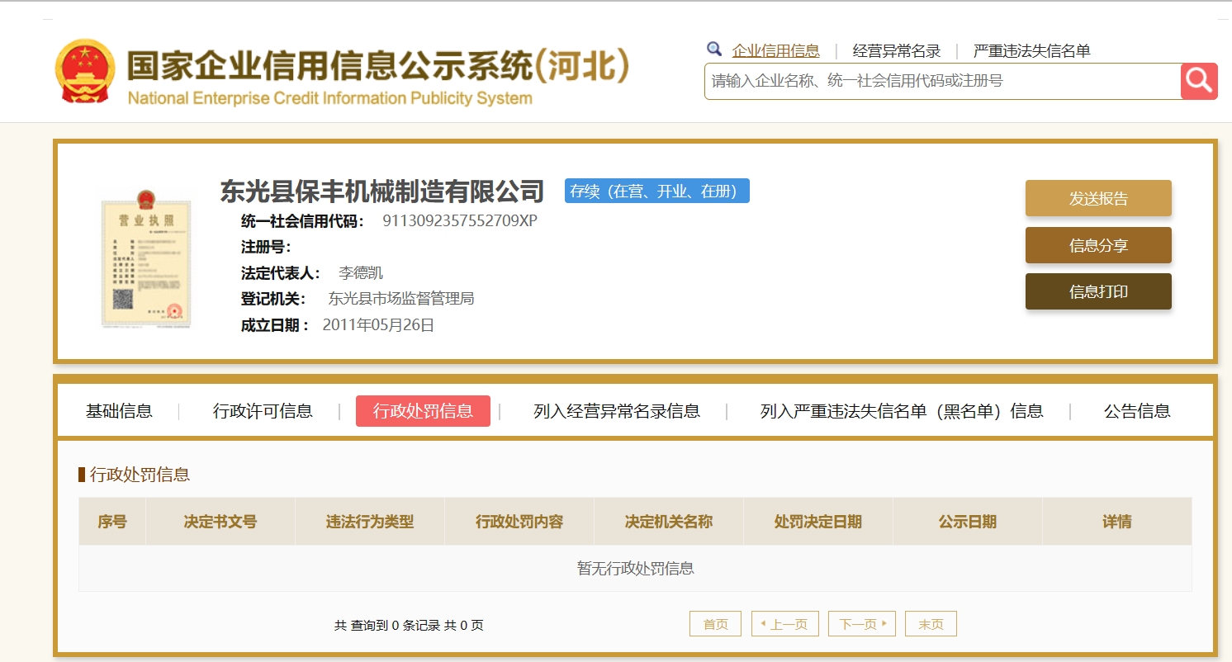Image resolution: width=1232 pixels, height=662 pixels.
Task: Open the 列入严重违法失信名单（黑名单）信息 tab
Action: click(x=902, y=411)
